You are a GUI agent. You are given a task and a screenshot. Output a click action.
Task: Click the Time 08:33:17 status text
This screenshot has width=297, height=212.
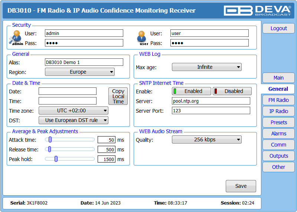[170, 203]
